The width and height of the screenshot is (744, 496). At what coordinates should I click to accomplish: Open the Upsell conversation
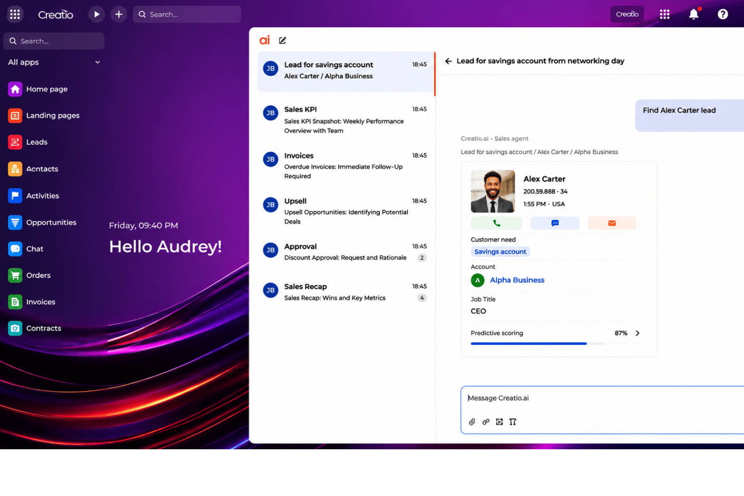coord(346,211)
